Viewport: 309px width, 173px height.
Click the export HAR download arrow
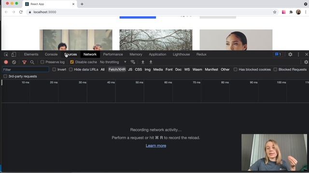click(151, 62)
